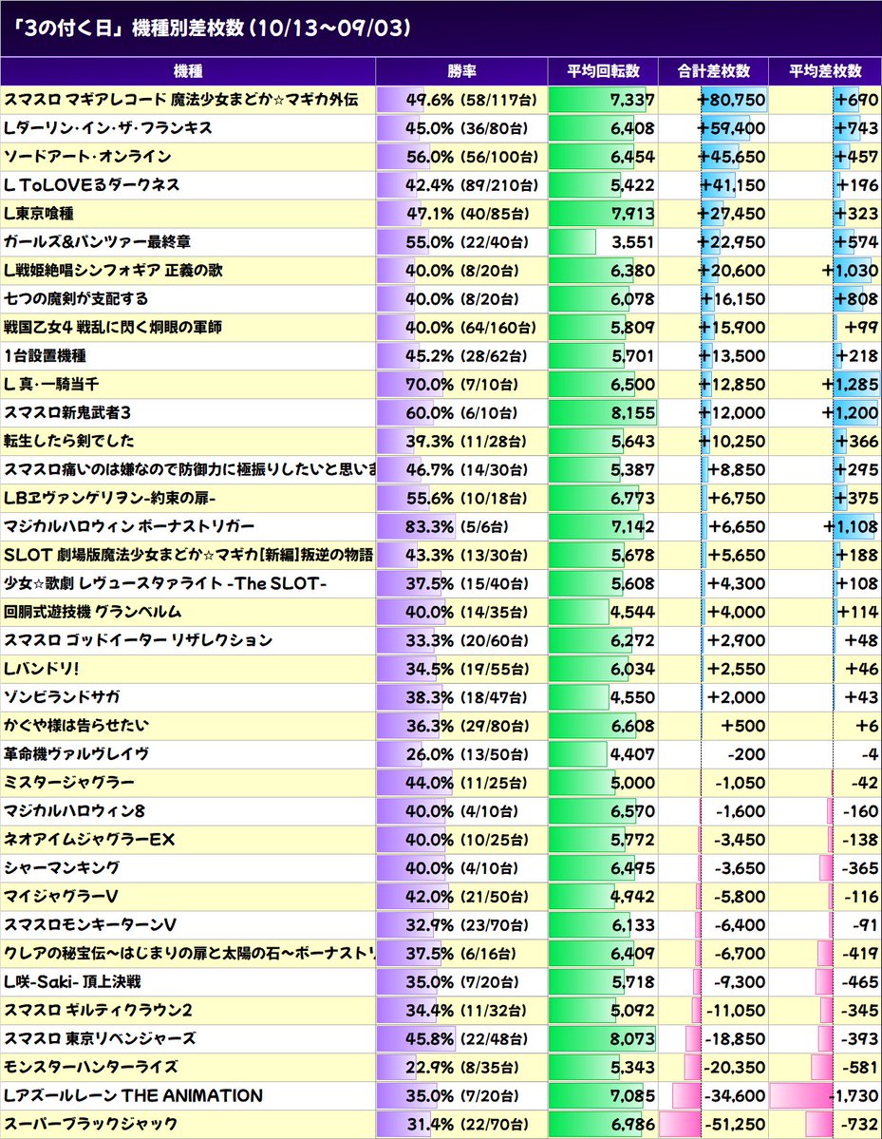Click total difference -200
The image size is (882, 1139).
pyautogui.click(x=746, y=754)
